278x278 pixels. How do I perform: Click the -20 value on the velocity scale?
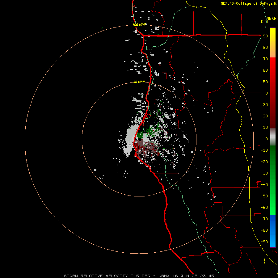[264, 162]
